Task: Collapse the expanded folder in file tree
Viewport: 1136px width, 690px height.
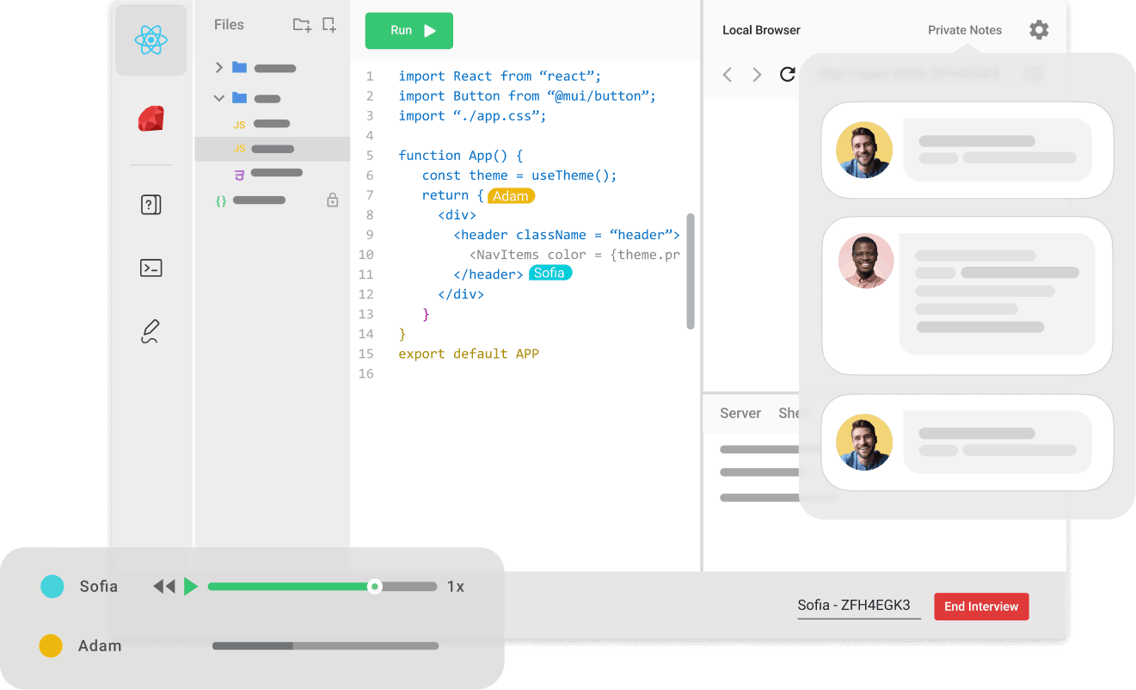Action: 219,98
